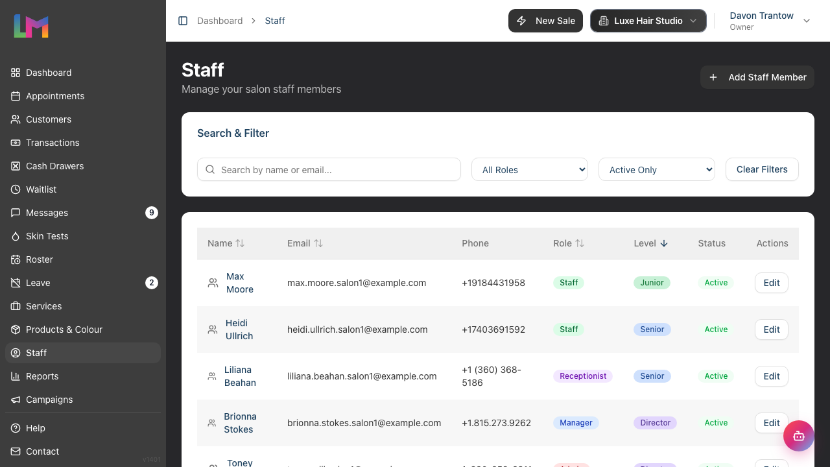This screenshot has height=467, width=830.
Task: Sort the table by Level column
Action: pos(650,243)
